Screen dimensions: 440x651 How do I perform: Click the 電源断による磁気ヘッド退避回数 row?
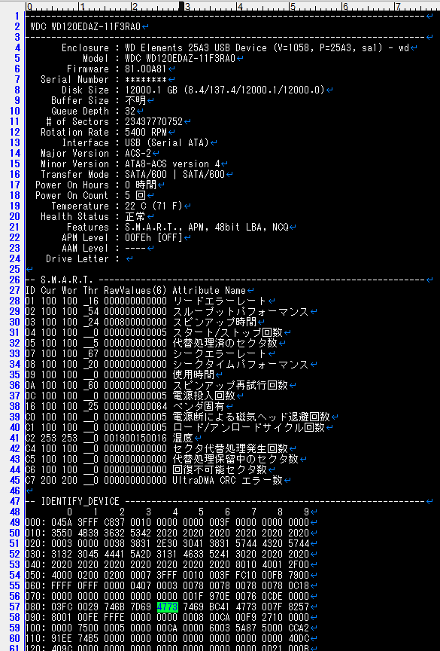[178, 417]
